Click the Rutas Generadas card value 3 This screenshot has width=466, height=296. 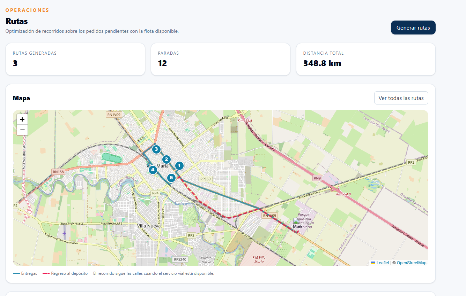15,63
